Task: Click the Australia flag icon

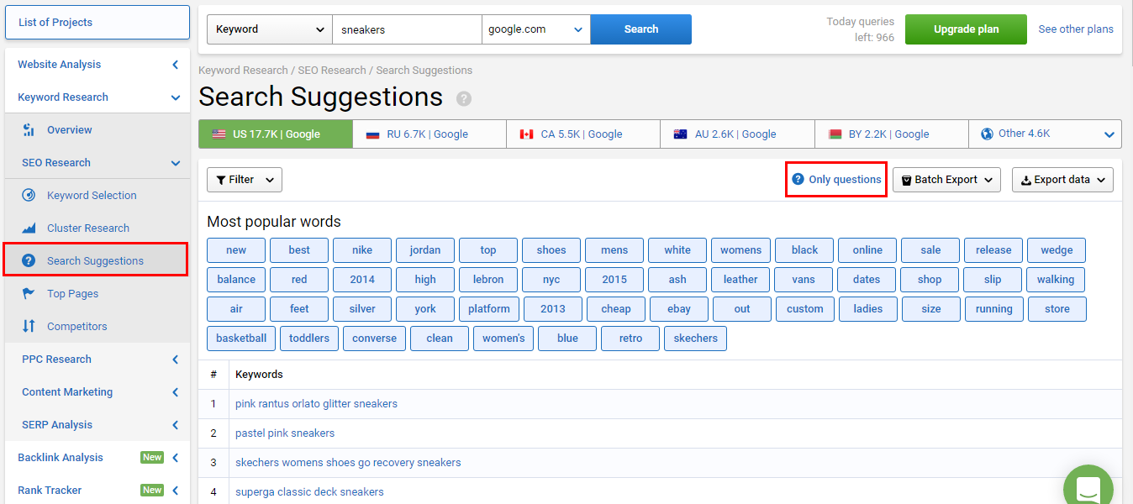Action: 681,134
